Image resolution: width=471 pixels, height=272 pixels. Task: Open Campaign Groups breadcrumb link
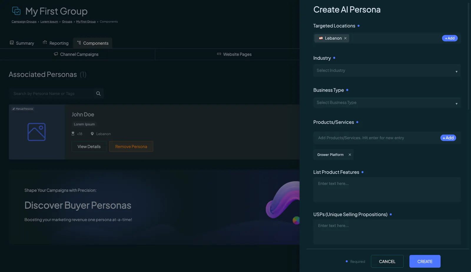24,22
